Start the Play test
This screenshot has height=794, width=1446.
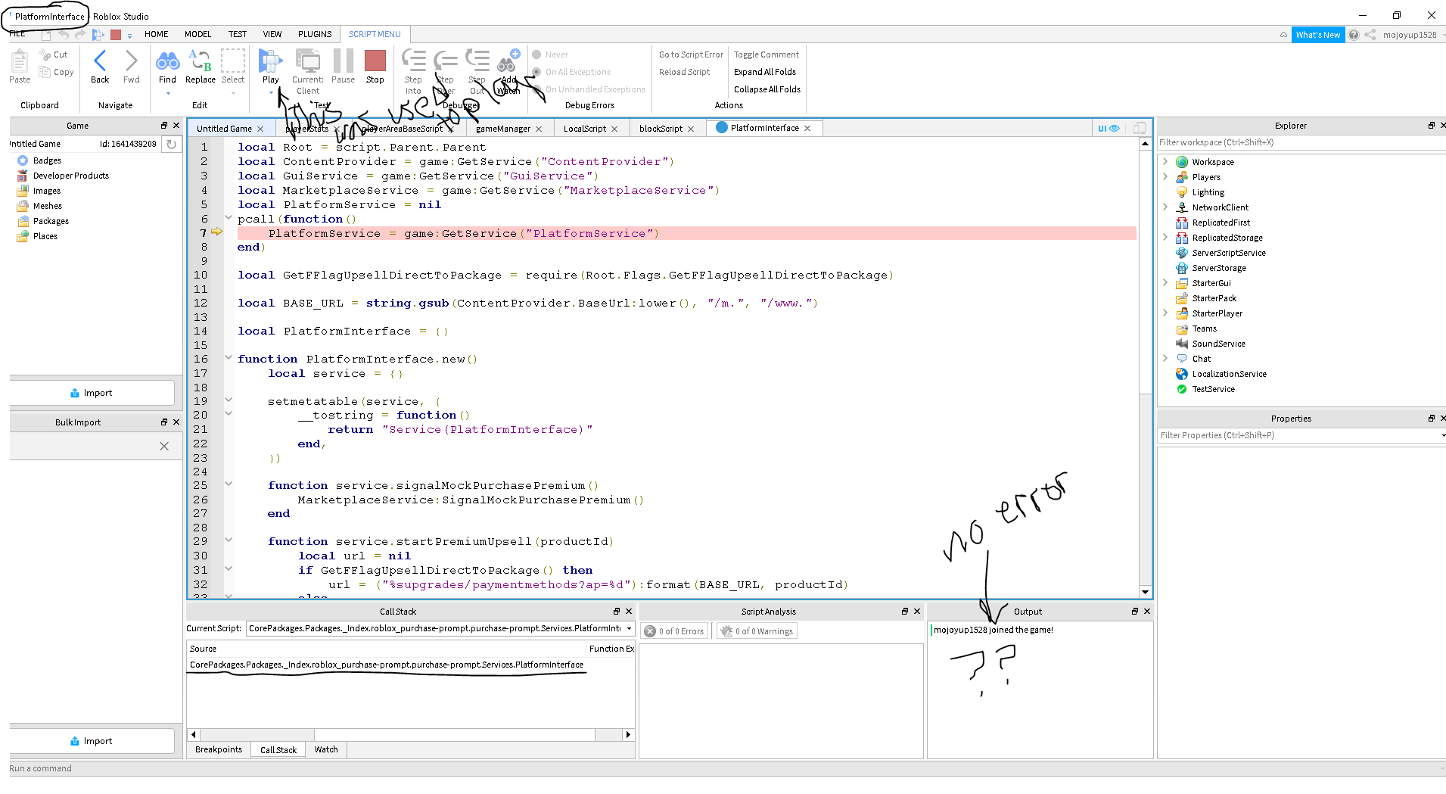tap(270, 66)
